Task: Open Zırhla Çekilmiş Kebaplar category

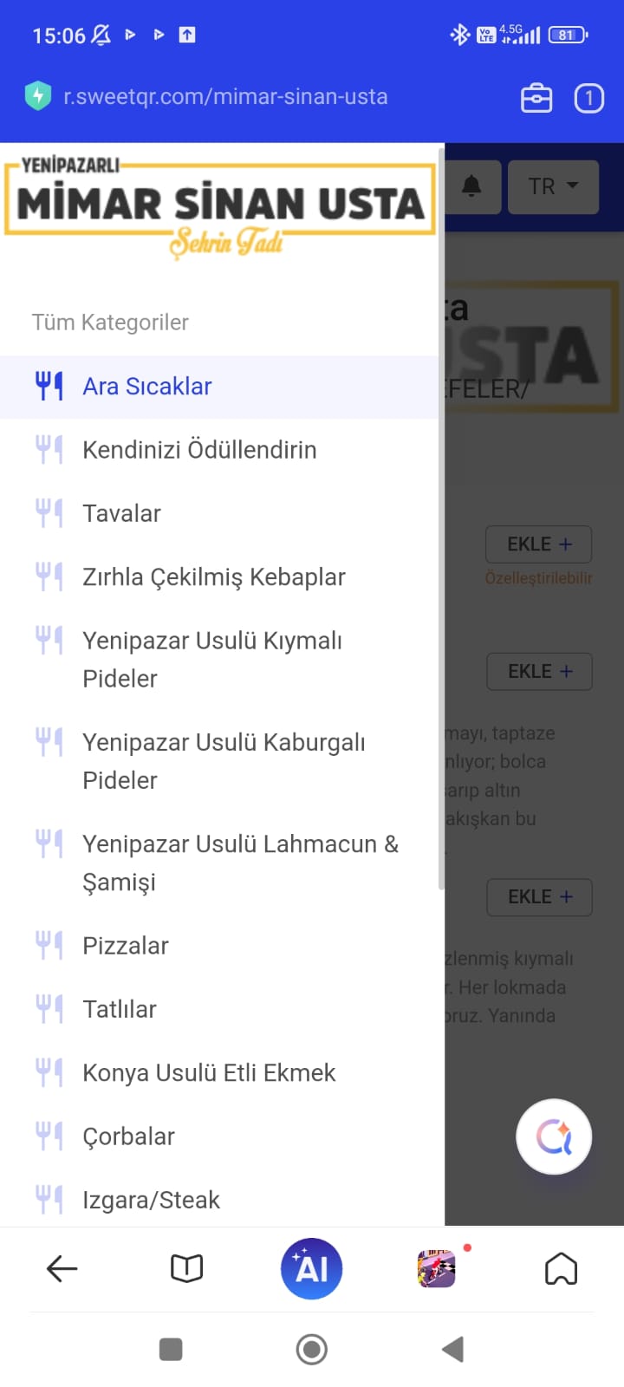Action: [213, 577]
